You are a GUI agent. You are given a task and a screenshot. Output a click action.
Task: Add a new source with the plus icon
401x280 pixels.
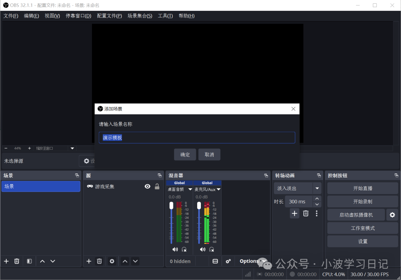click(89, 261)
